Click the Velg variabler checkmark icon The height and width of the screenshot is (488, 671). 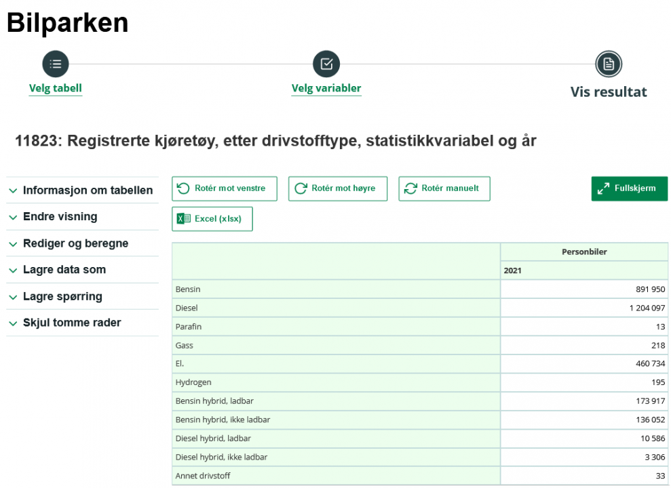pos(326,63)
